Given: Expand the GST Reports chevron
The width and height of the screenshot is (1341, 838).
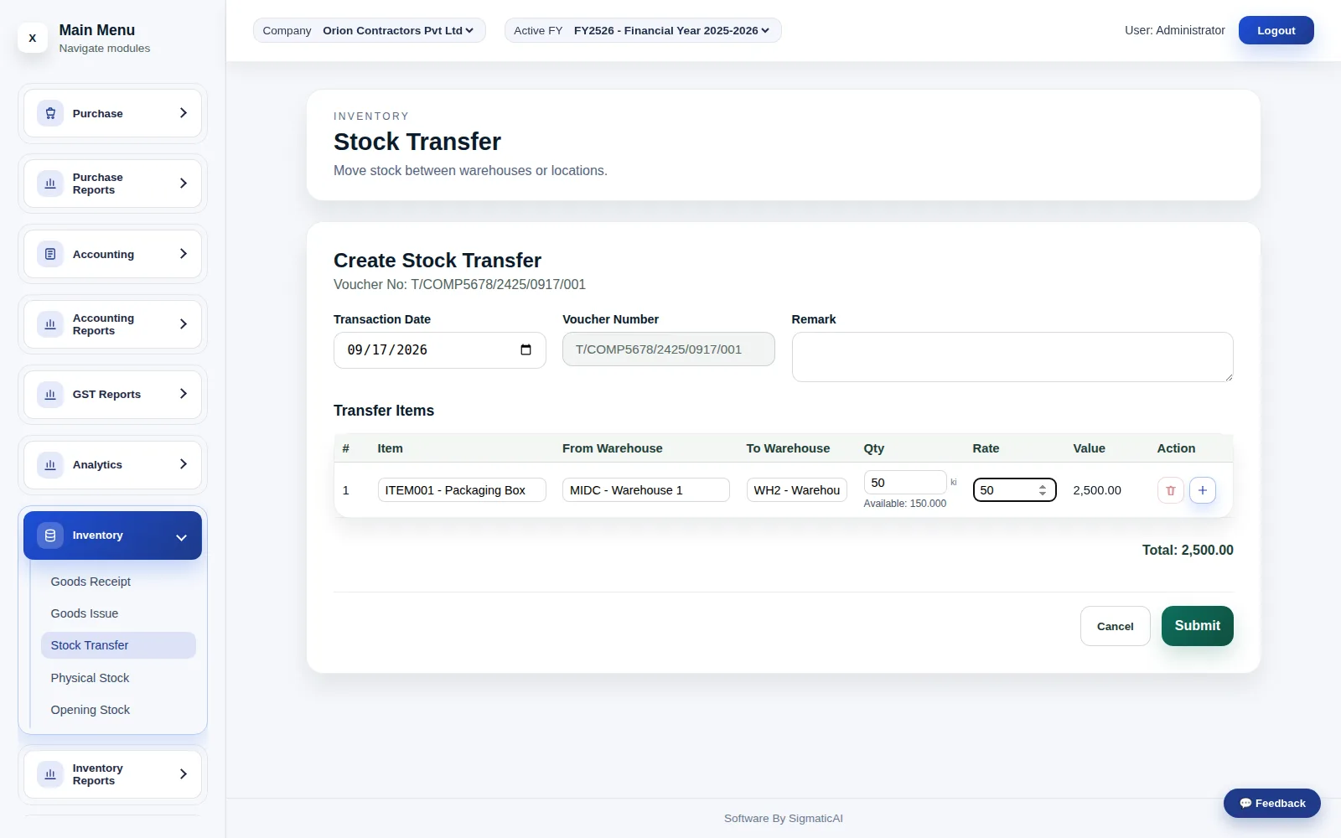Looking at the screenshot, I should tap(183, 394).
